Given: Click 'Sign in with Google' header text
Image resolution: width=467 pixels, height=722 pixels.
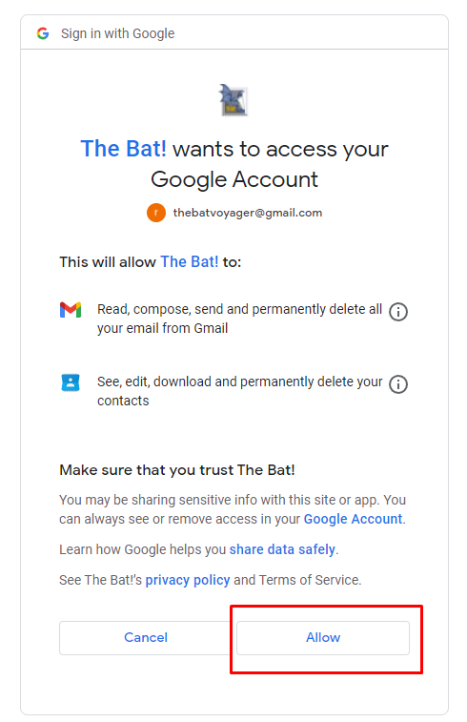Looking at the screenshot, I should point(118,33).
